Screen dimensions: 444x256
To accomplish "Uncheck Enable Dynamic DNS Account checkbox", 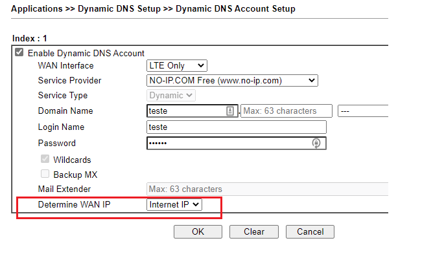I will [x=19, y=52].
